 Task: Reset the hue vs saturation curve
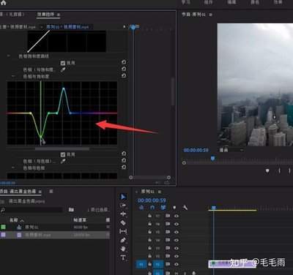point(124,75)
